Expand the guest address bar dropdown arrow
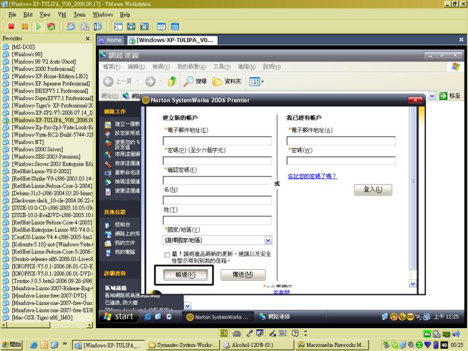468x351 pixels. click(432, 96)
